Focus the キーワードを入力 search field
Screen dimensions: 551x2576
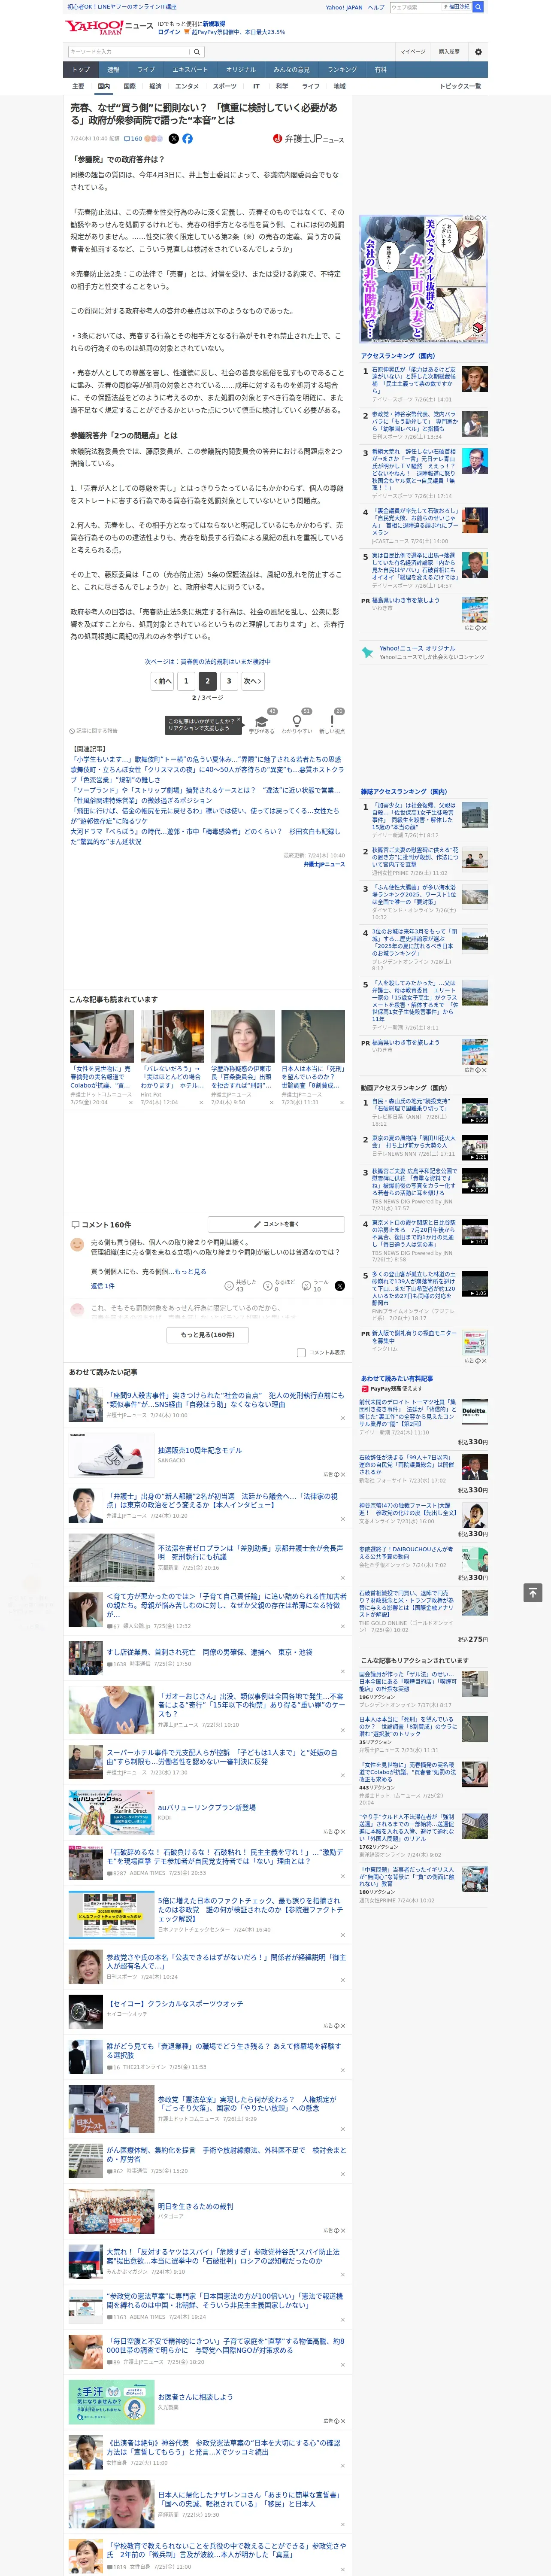pyautogui.click(x=129, y=52)
